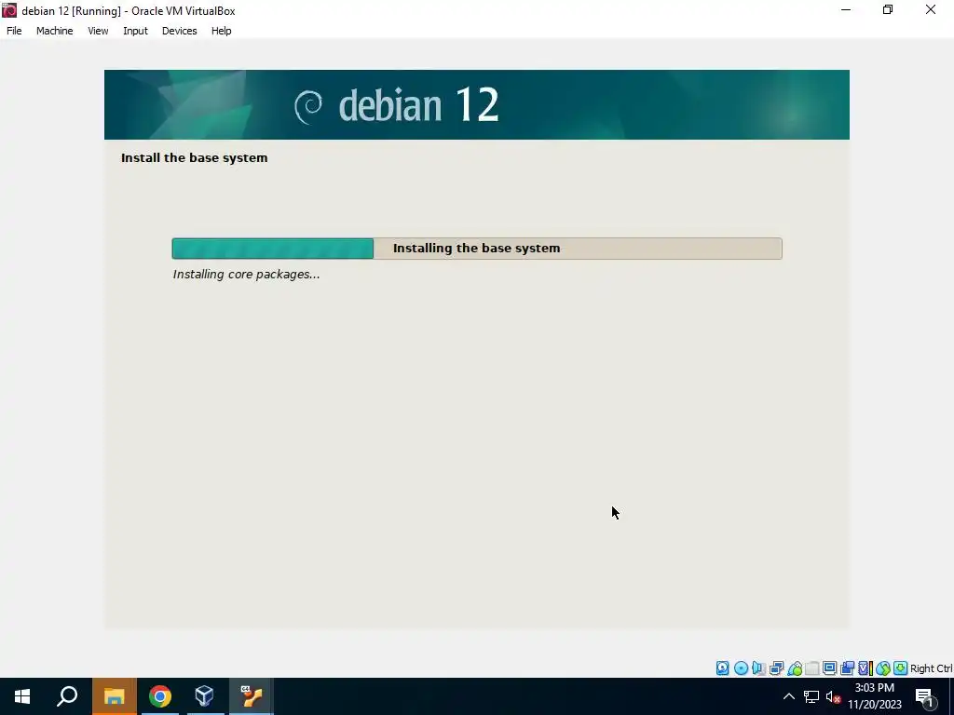Click the Installing core packages status text

tap(246, 275)
